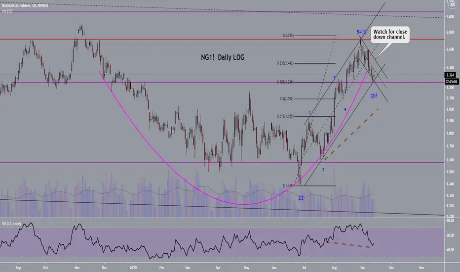This screenshot has height=272, width=460.
Task: Click the Mar label on time axis
Action: click(x=188, y=268)
